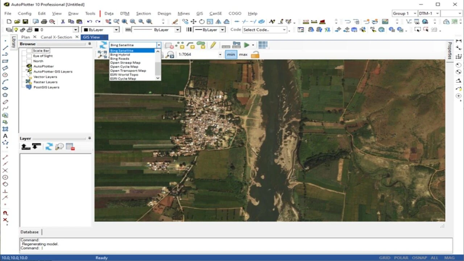This screenshot has width=464, height=261.
Task: Open the File menu
Action: pos(8,13)
